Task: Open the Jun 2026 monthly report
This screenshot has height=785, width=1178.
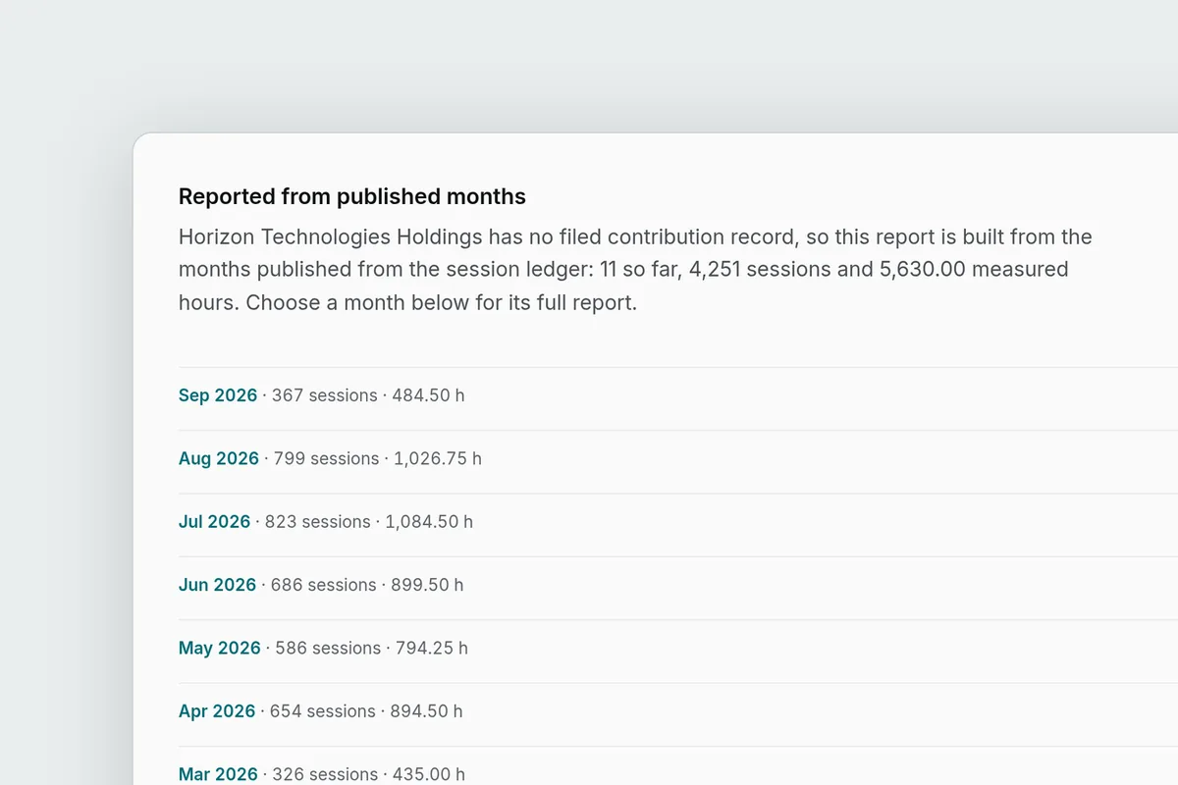Action: [217, 585]
